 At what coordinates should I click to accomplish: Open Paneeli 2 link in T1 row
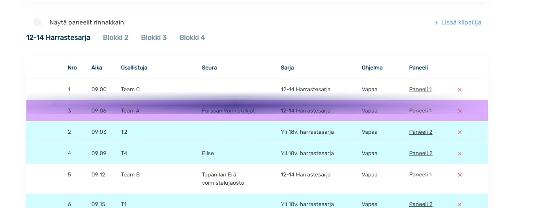[x=421, y=204]
